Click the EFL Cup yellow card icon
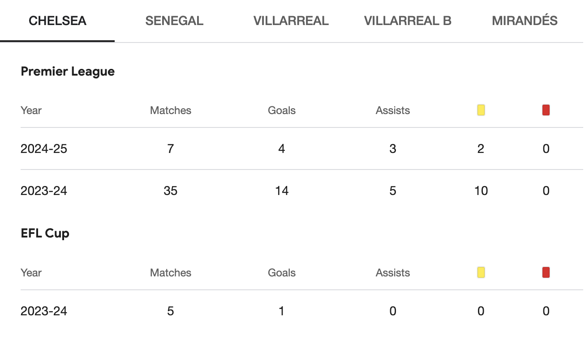Image resolution: width=585 pixels, height=339 pixels. pyautogui.click(x=481, y=272)
